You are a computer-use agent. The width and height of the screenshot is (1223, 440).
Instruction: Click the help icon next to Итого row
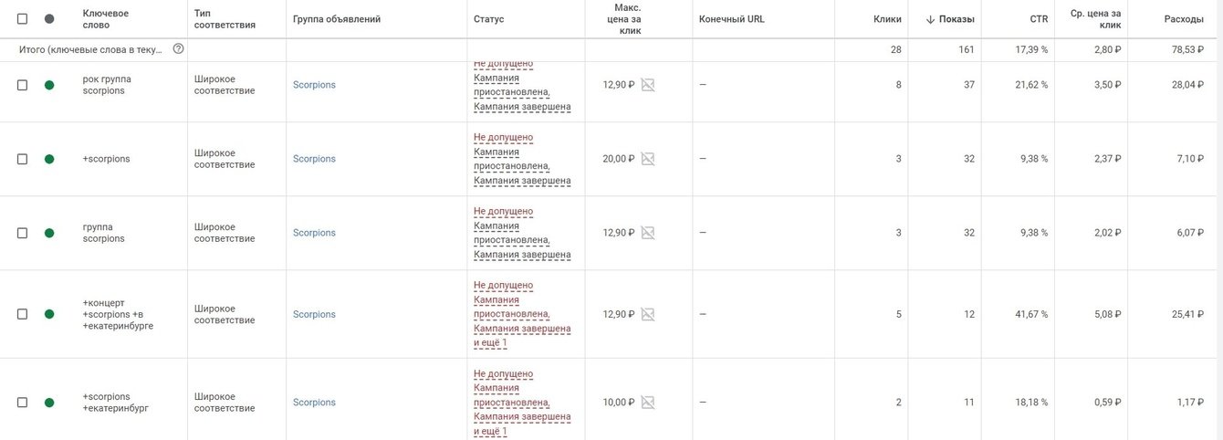[x=178, y=48]
